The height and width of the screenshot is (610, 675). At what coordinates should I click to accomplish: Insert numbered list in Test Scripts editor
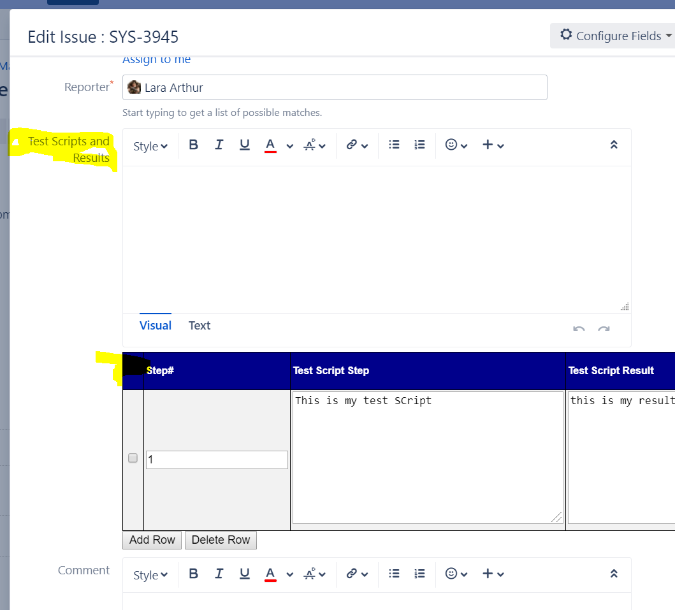[x=419, y=145]
